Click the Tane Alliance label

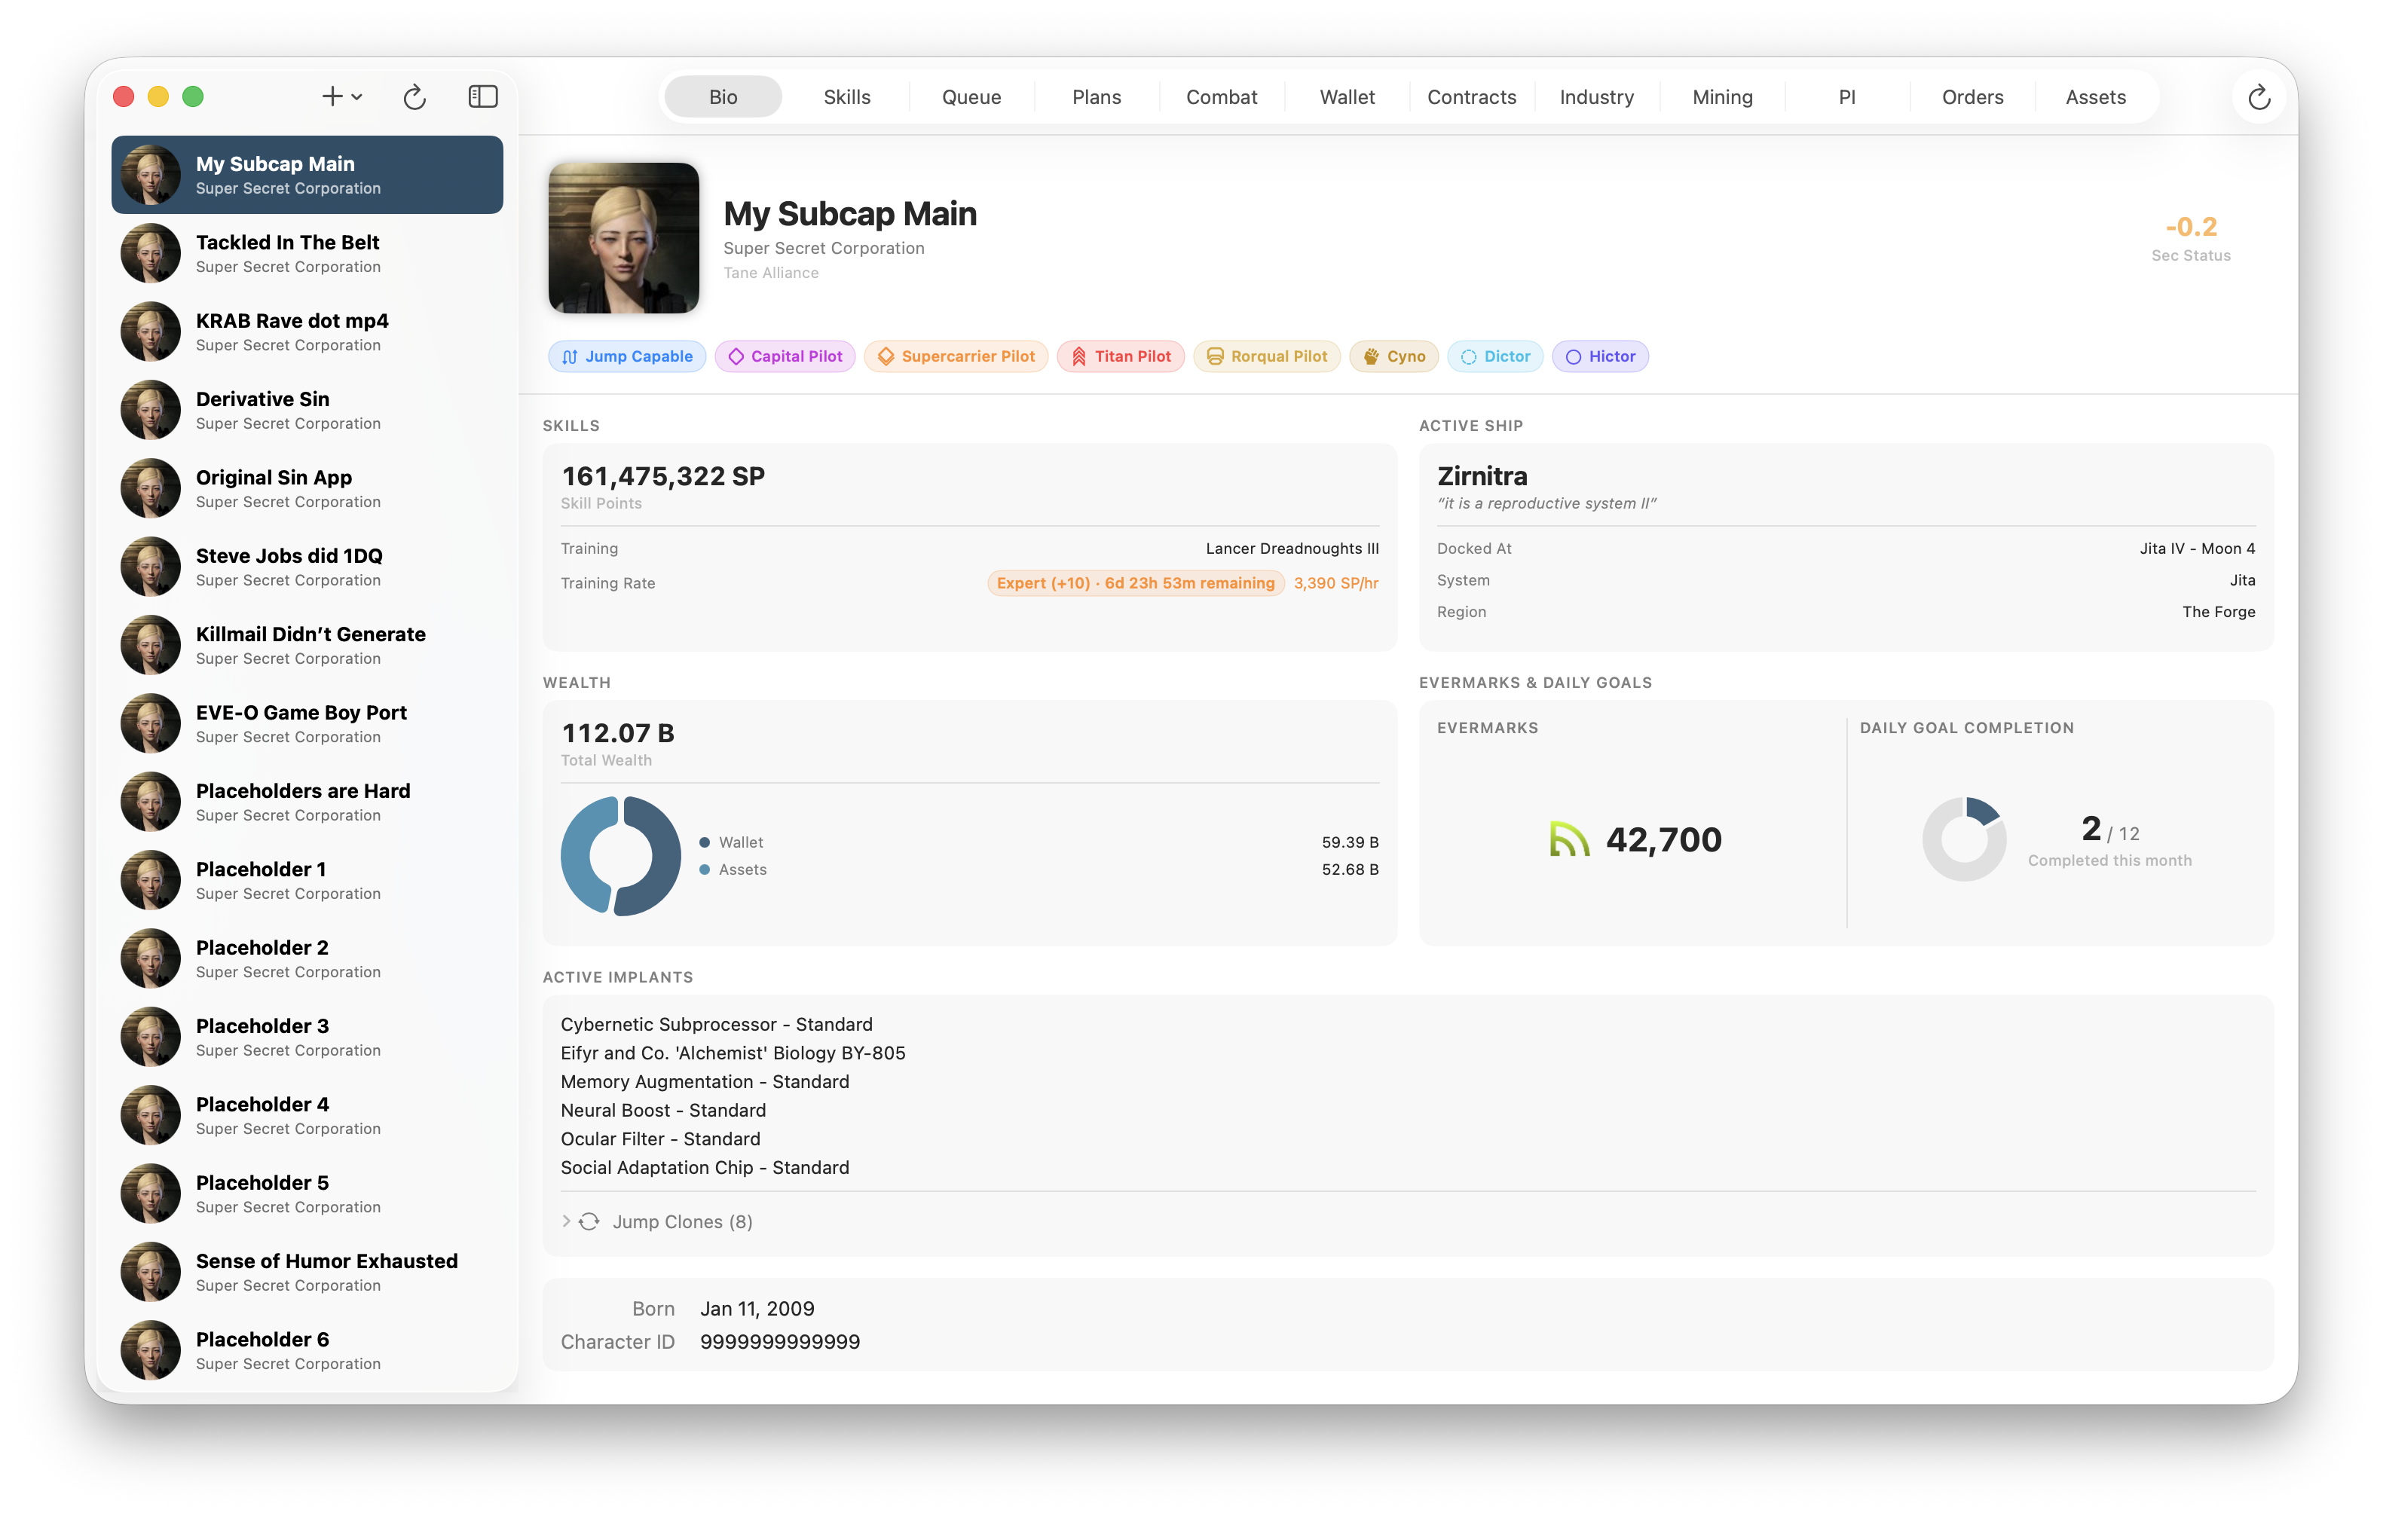(771, 273)
